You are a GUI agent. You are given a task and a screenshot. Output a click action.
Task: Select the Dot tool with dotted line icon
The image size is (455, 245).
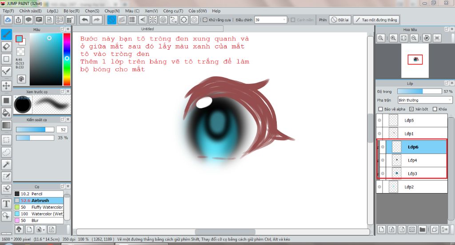point(6,71)
